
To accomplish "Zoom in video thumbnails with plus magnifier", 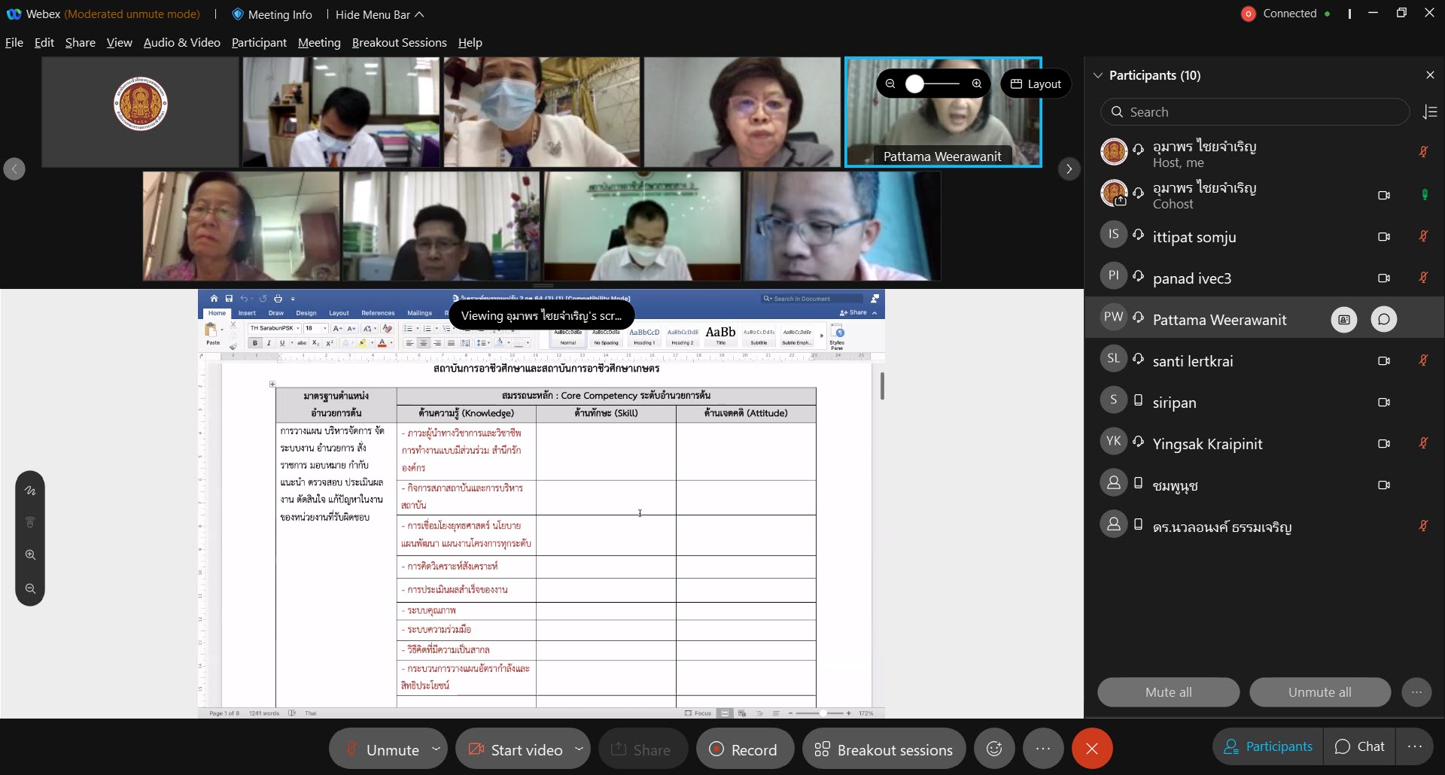I will (x=977, y=84).
